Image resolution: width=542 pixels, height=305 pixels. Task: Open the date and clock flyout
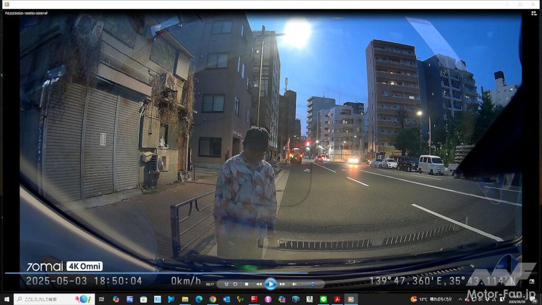point(522,299)
